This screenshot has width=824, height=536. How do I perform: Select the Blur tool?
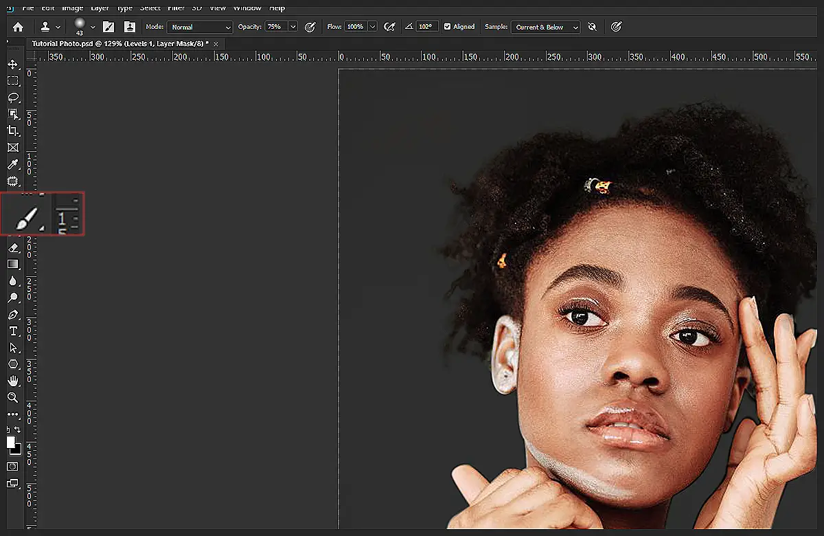[12, 281]
